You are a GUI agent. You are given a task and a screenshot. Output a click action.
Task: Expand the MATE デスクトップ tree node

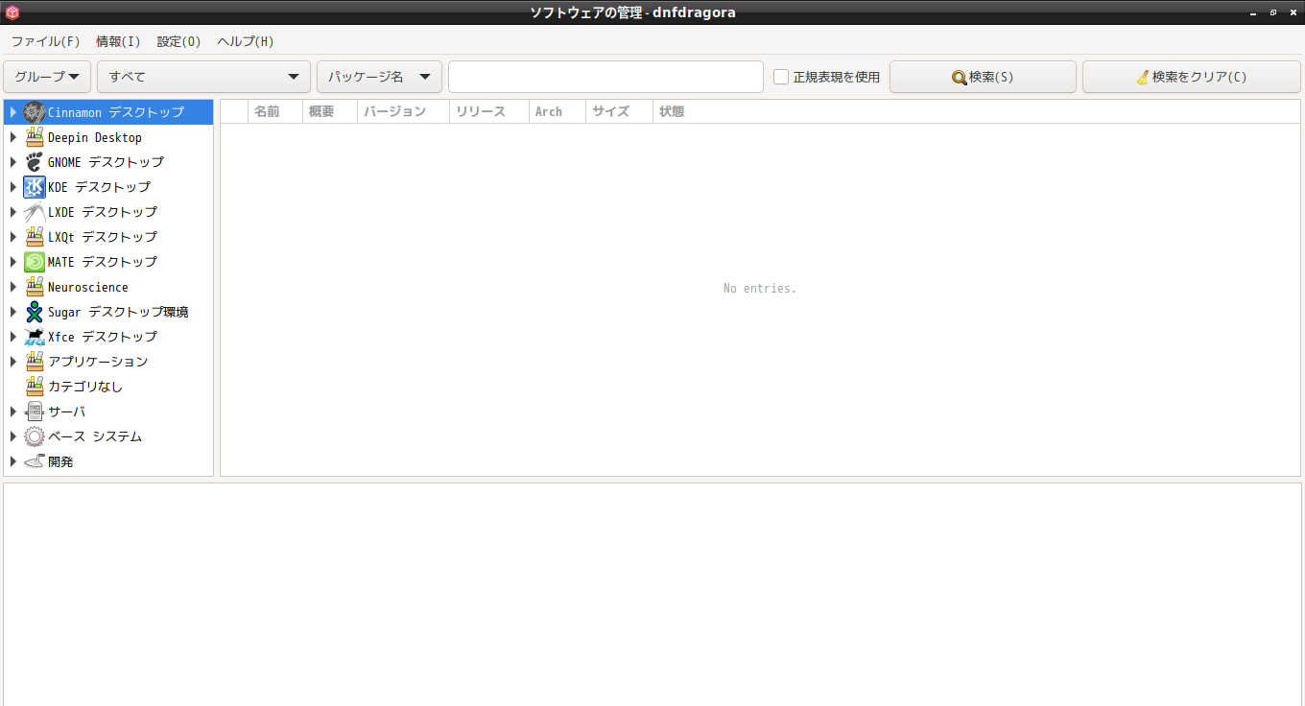13,262
